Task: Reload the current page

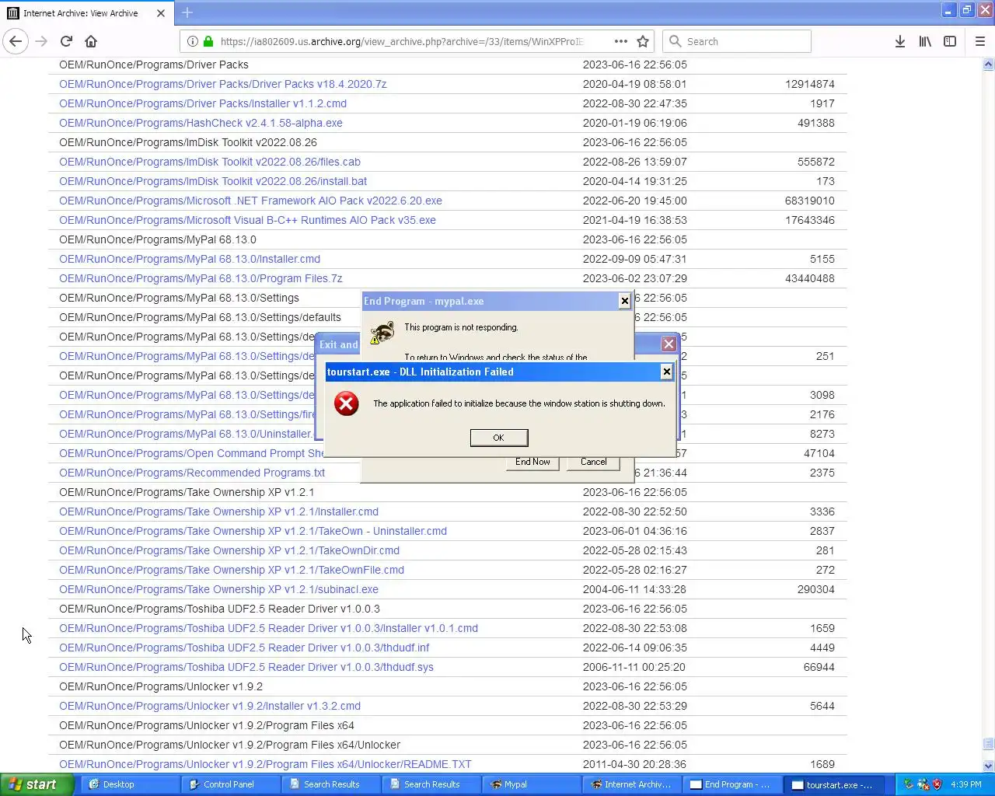Action: click(x=66, y=41)
